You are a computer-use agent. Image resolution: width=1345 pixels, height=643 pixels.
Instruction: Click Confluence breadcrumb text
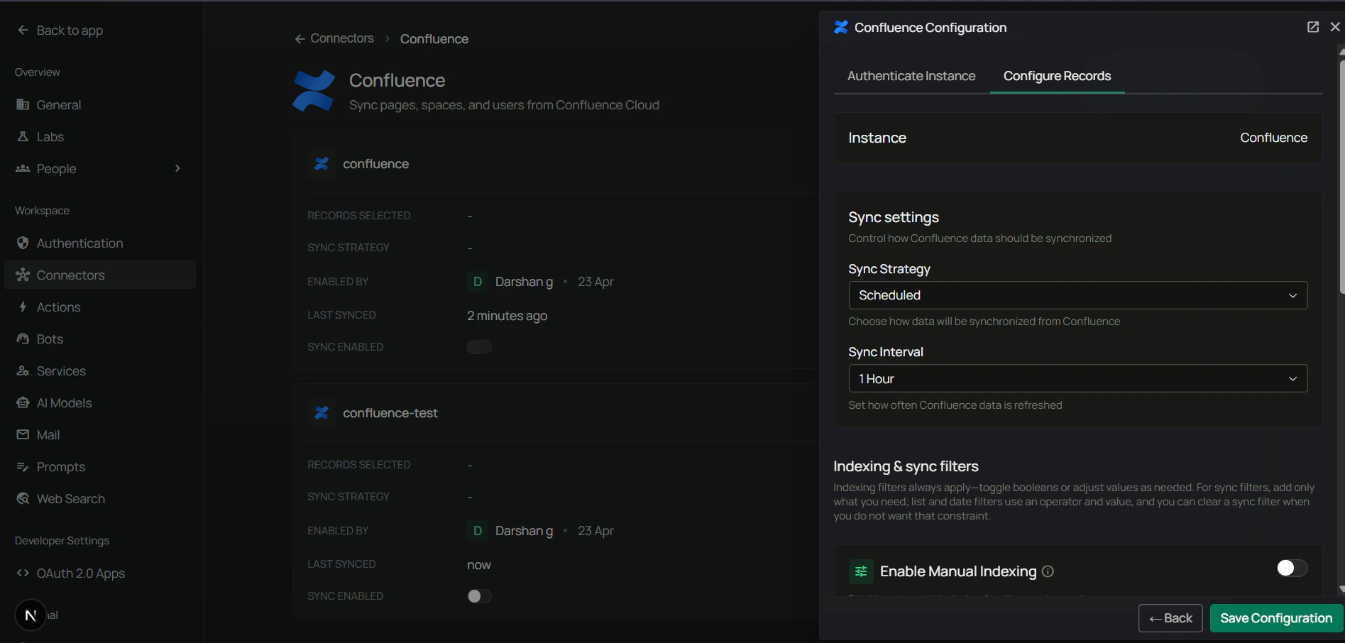(434, 39)
